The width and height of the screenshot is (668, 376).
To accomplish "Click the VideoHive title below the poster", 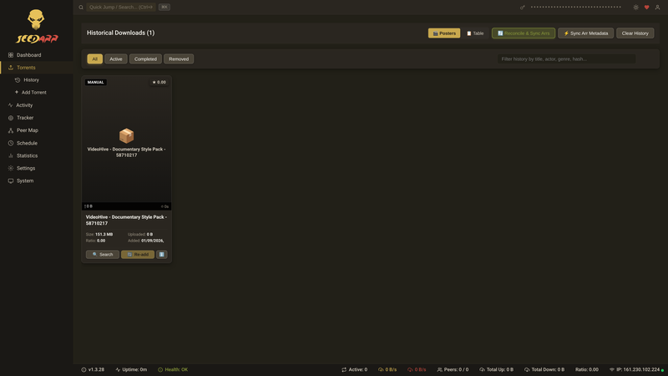I will pyautogui.click(x=127, y=220).
